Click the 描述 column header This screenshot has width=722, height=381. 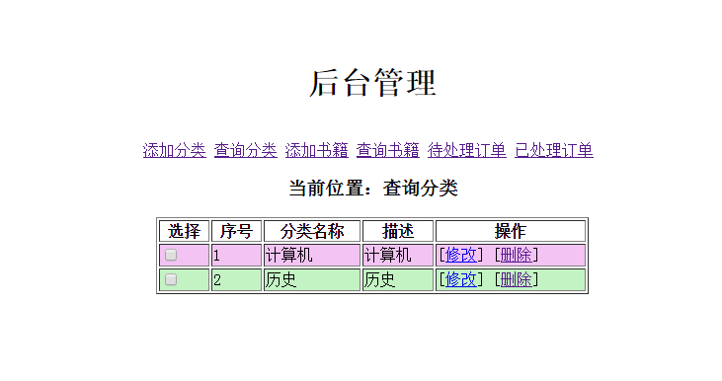[398, 231]
